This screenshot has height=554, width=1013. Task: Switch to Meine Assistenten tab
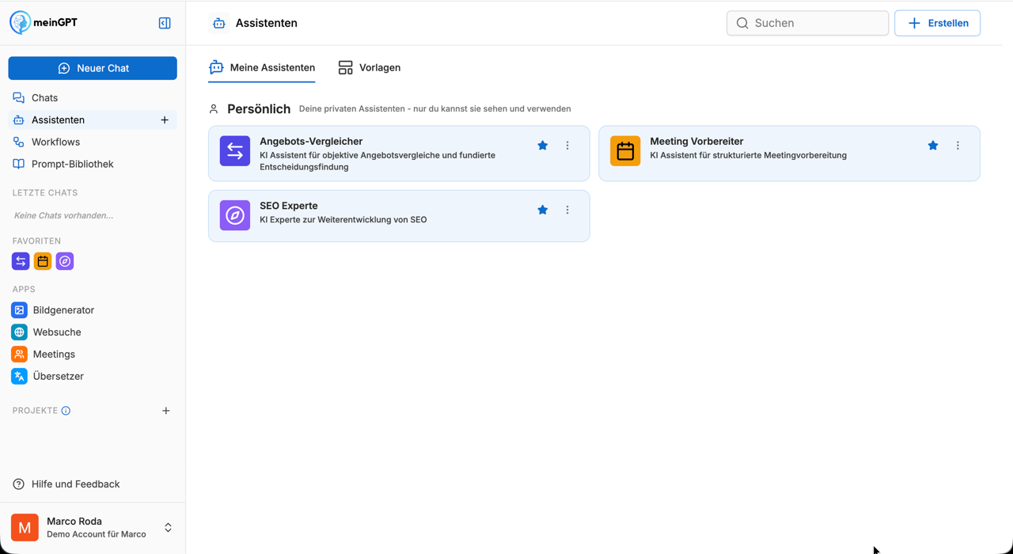coord(261,68)
